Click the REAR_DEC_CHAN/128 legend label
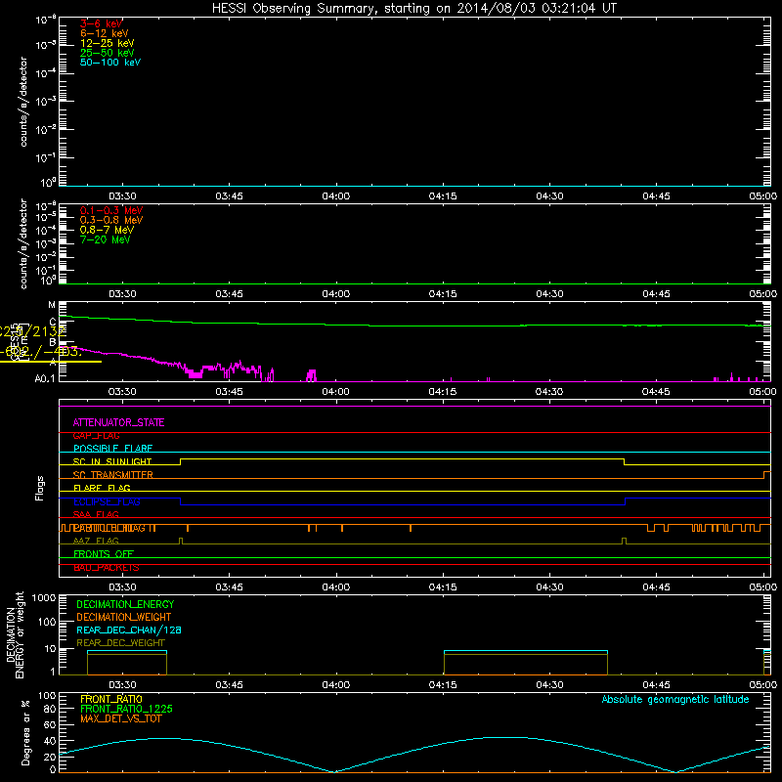 129,630
